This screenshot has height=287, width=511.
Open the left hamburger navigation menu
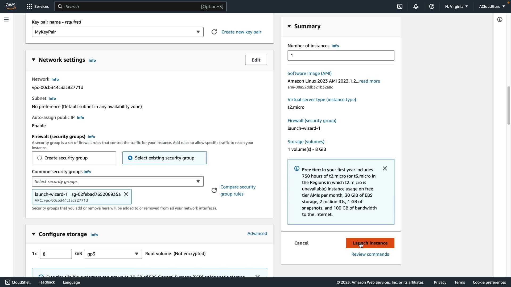6,20
